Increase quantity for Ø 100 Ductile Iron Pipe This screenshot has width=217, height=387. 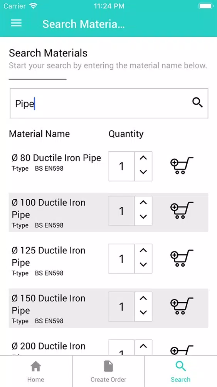143,203
